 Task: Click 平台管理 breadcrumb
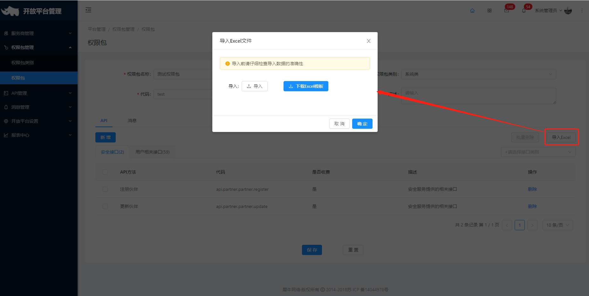97,29
